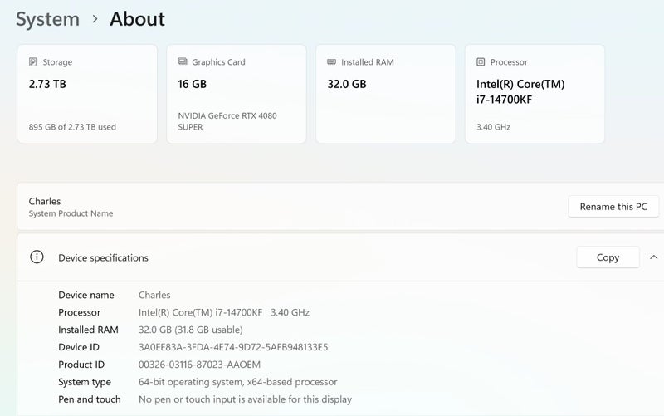Click the 32.0 GB value in Installed RAM card
The width and height of the screenshot is (664, 416).
pyautogui.click(x=347, y=84)
